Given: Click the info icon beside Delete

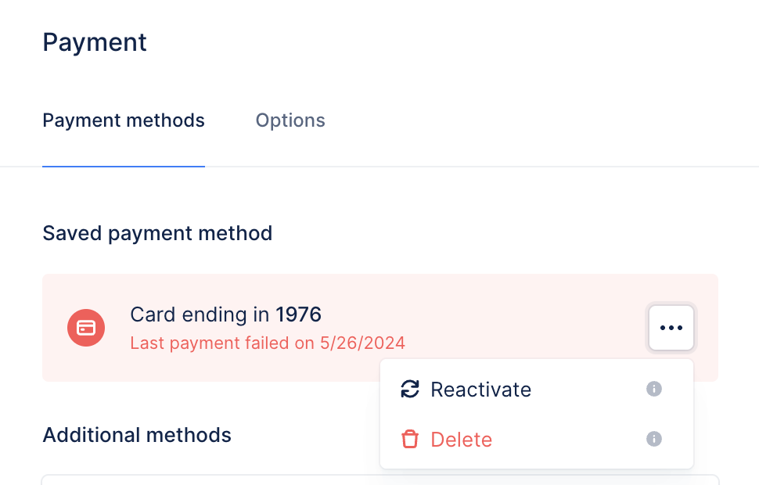Looking at the screenshot, I should [x=654, y=440].
